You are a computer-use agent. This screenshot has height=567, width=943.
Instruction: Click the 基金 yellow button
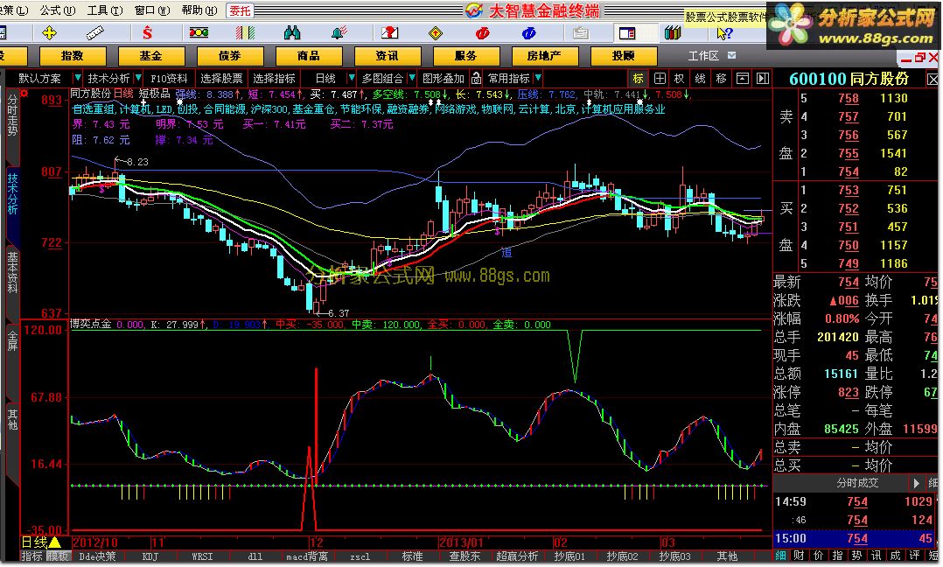(x=151, y=56)
